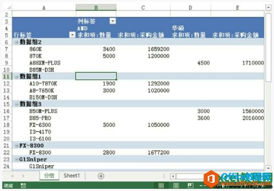274x191 pixels.
Task: Collapse the FX-8300 group
Action: point(16,146)
